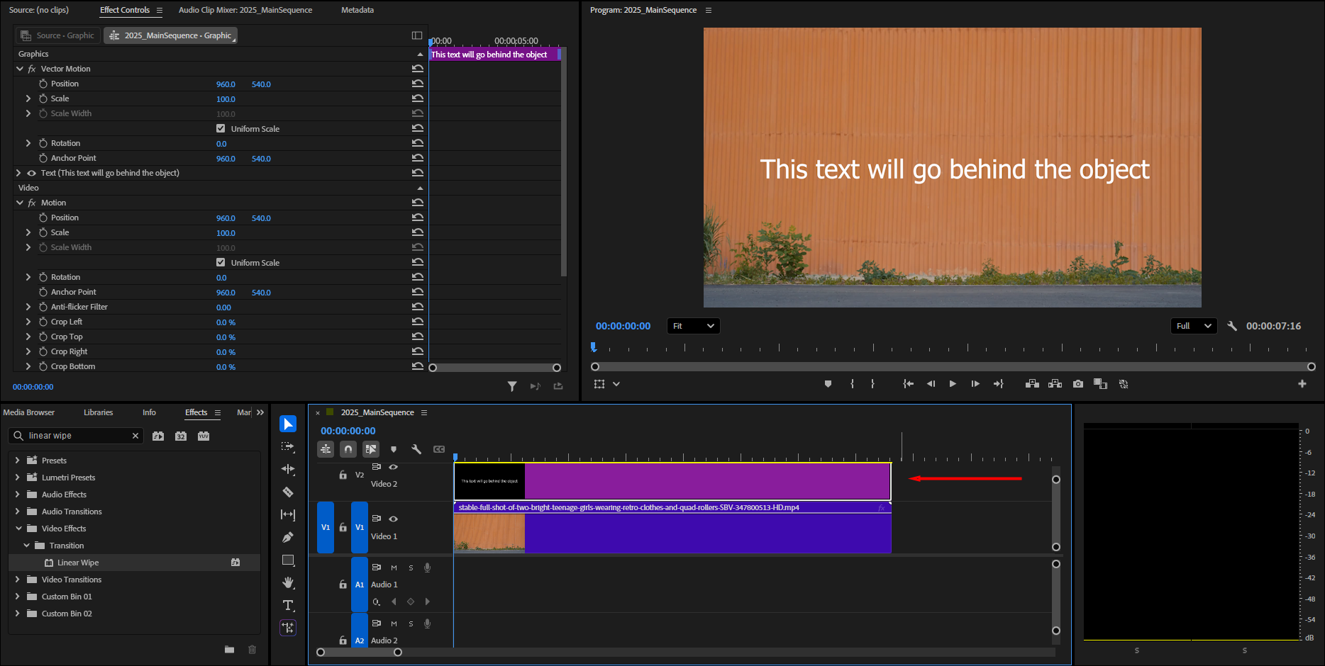Step forward one frame
The width and height of the screenshot is (1325, 666).
tap(975, 384)
